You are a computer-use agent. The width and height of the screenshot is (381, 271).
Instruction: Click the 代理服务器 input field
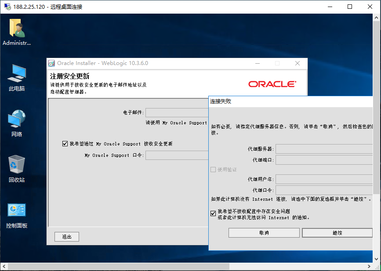tap(324, 149)
